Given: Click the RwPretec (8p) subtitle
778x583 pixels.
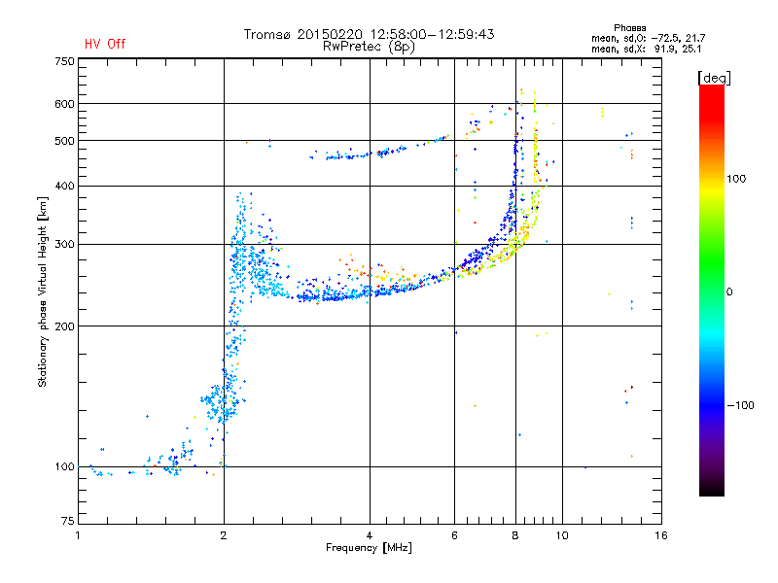Looking at the screenshot, I should coord(369,47).
